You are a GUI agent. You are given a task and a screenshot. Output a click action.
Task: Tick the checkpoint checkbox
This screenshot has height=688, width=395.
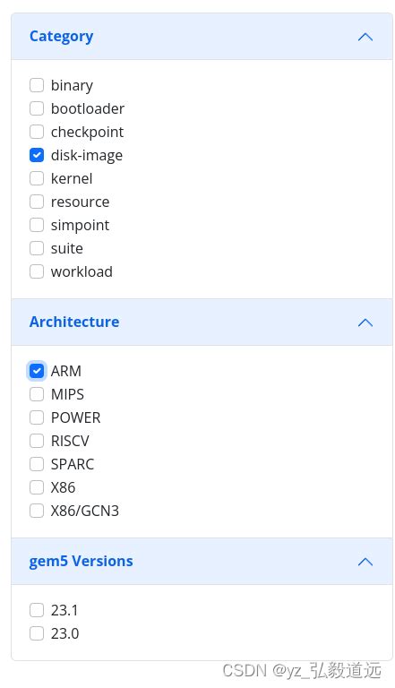click(37, 132)
